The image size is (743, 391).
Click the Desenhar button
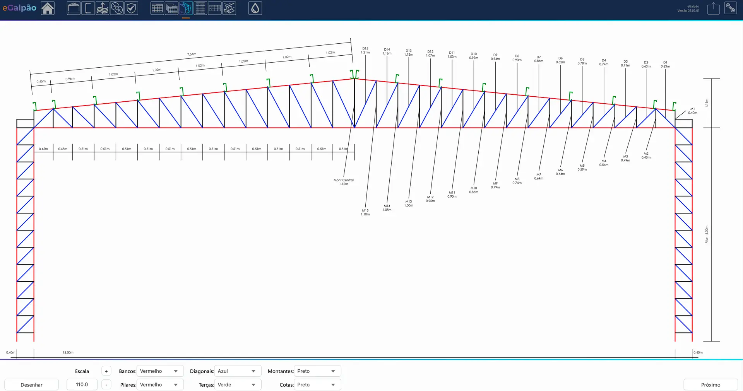coord(32,385)
